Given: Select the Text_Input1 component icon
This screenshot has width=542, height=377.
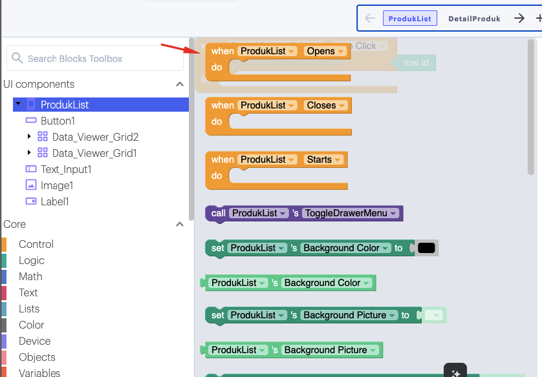Looking at the screenshot, I should tap(31, 168).
